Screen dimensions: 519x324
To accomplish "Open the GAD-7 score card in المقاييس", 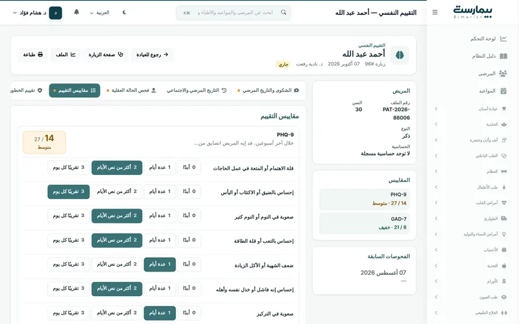I will (x=365, y=224).
